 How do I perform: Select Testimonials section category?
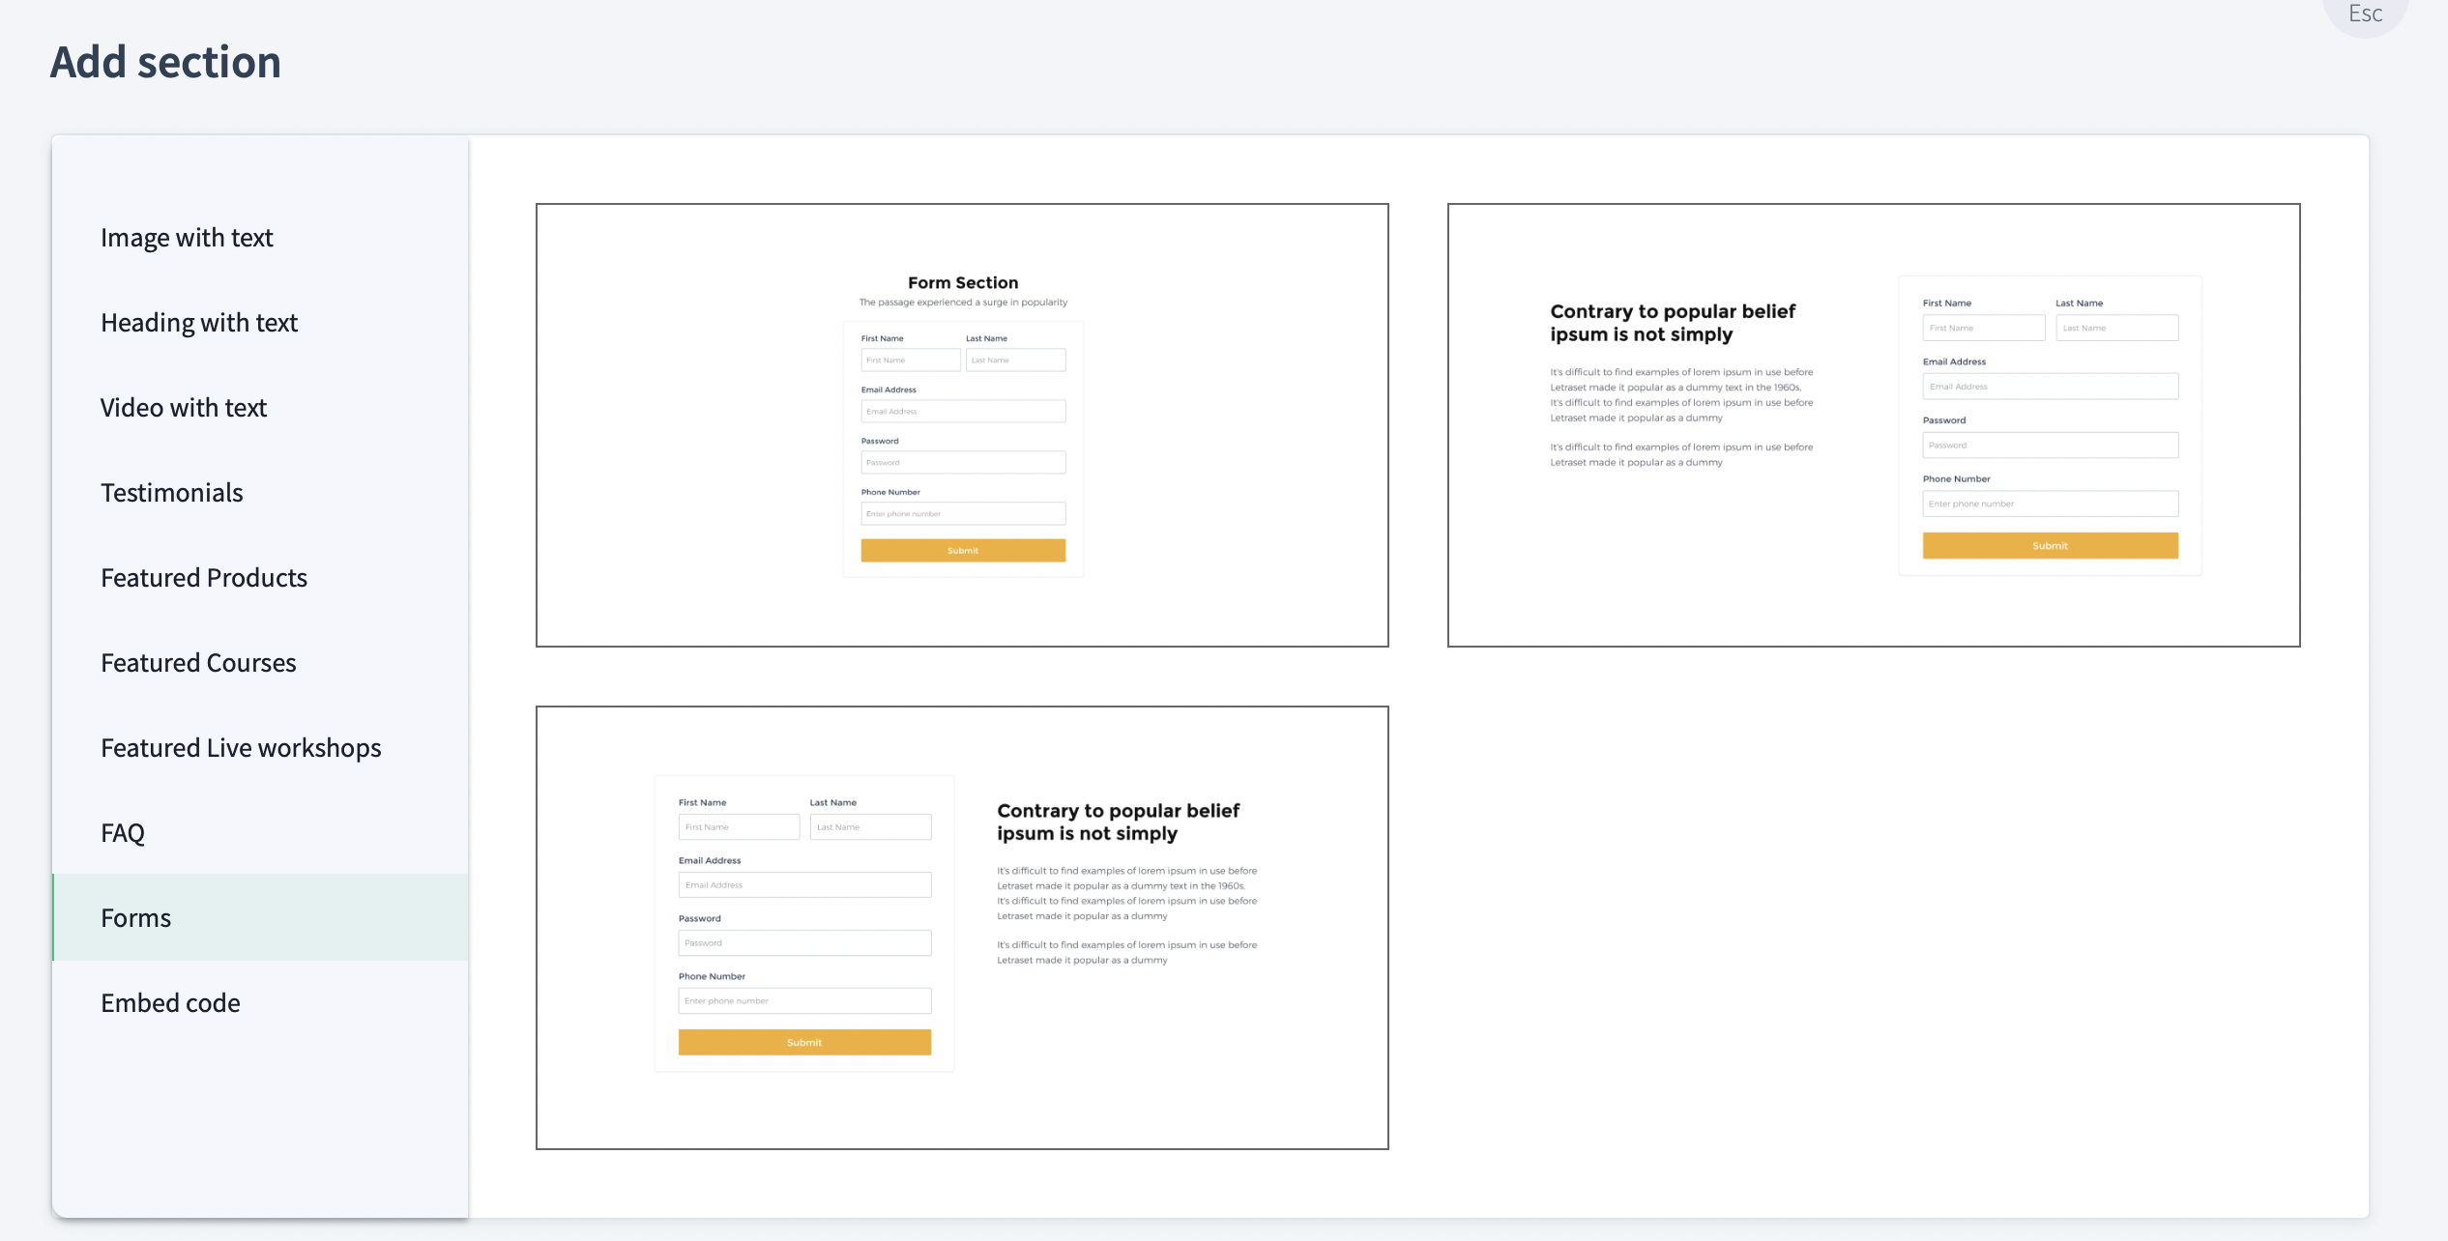172,493
